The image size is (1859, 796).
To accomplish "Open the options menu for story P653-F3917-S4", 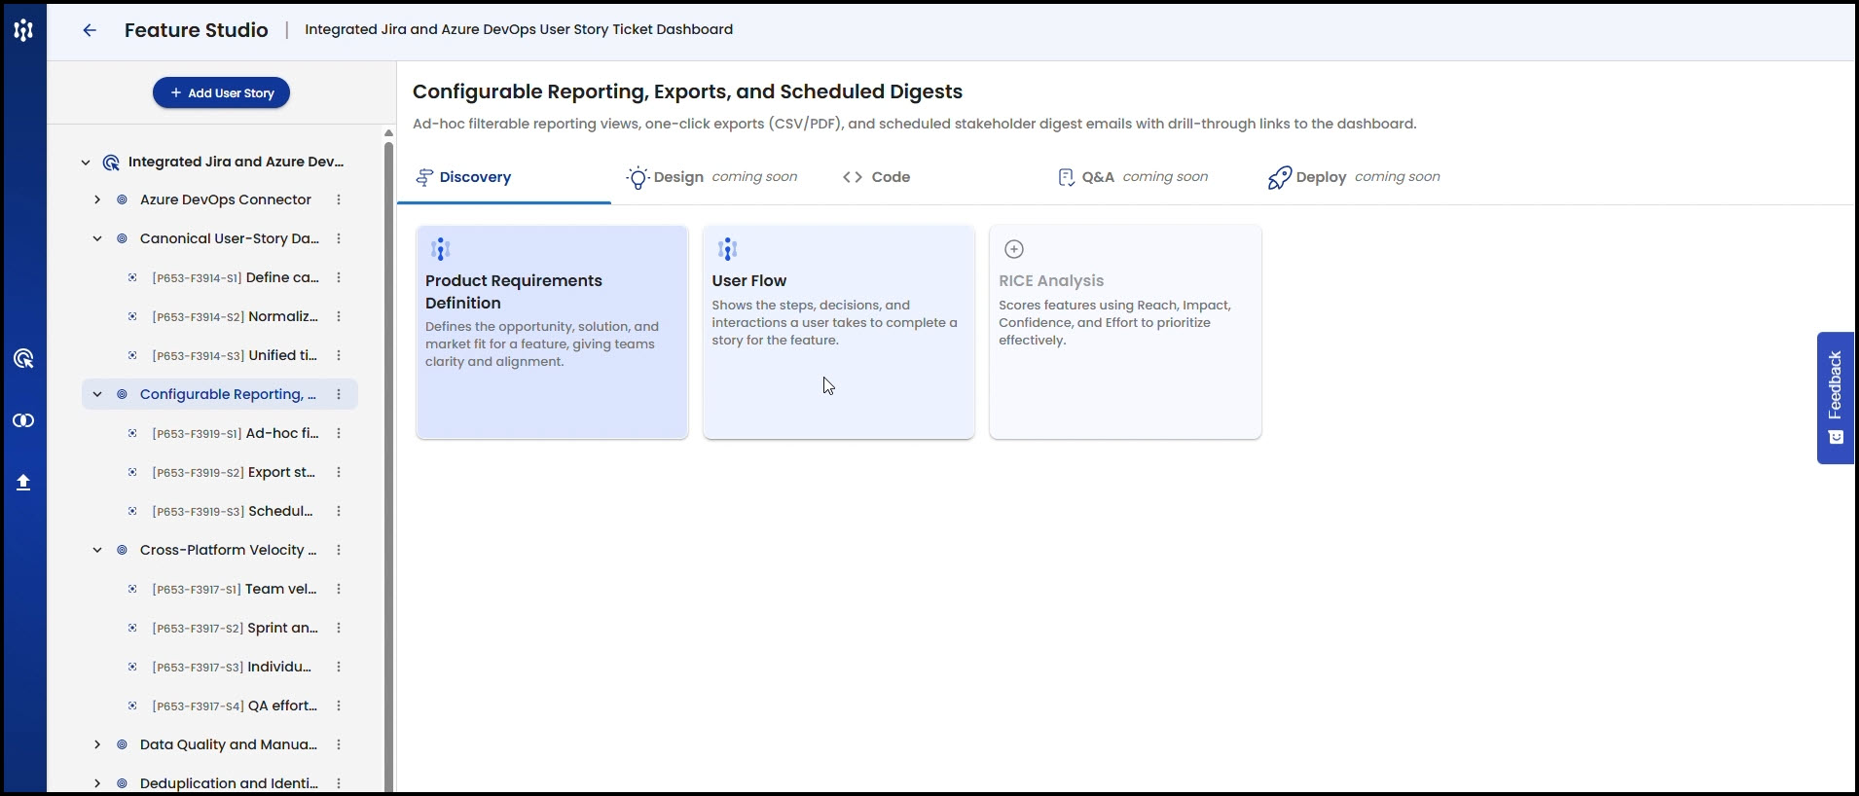I will 339,706.
